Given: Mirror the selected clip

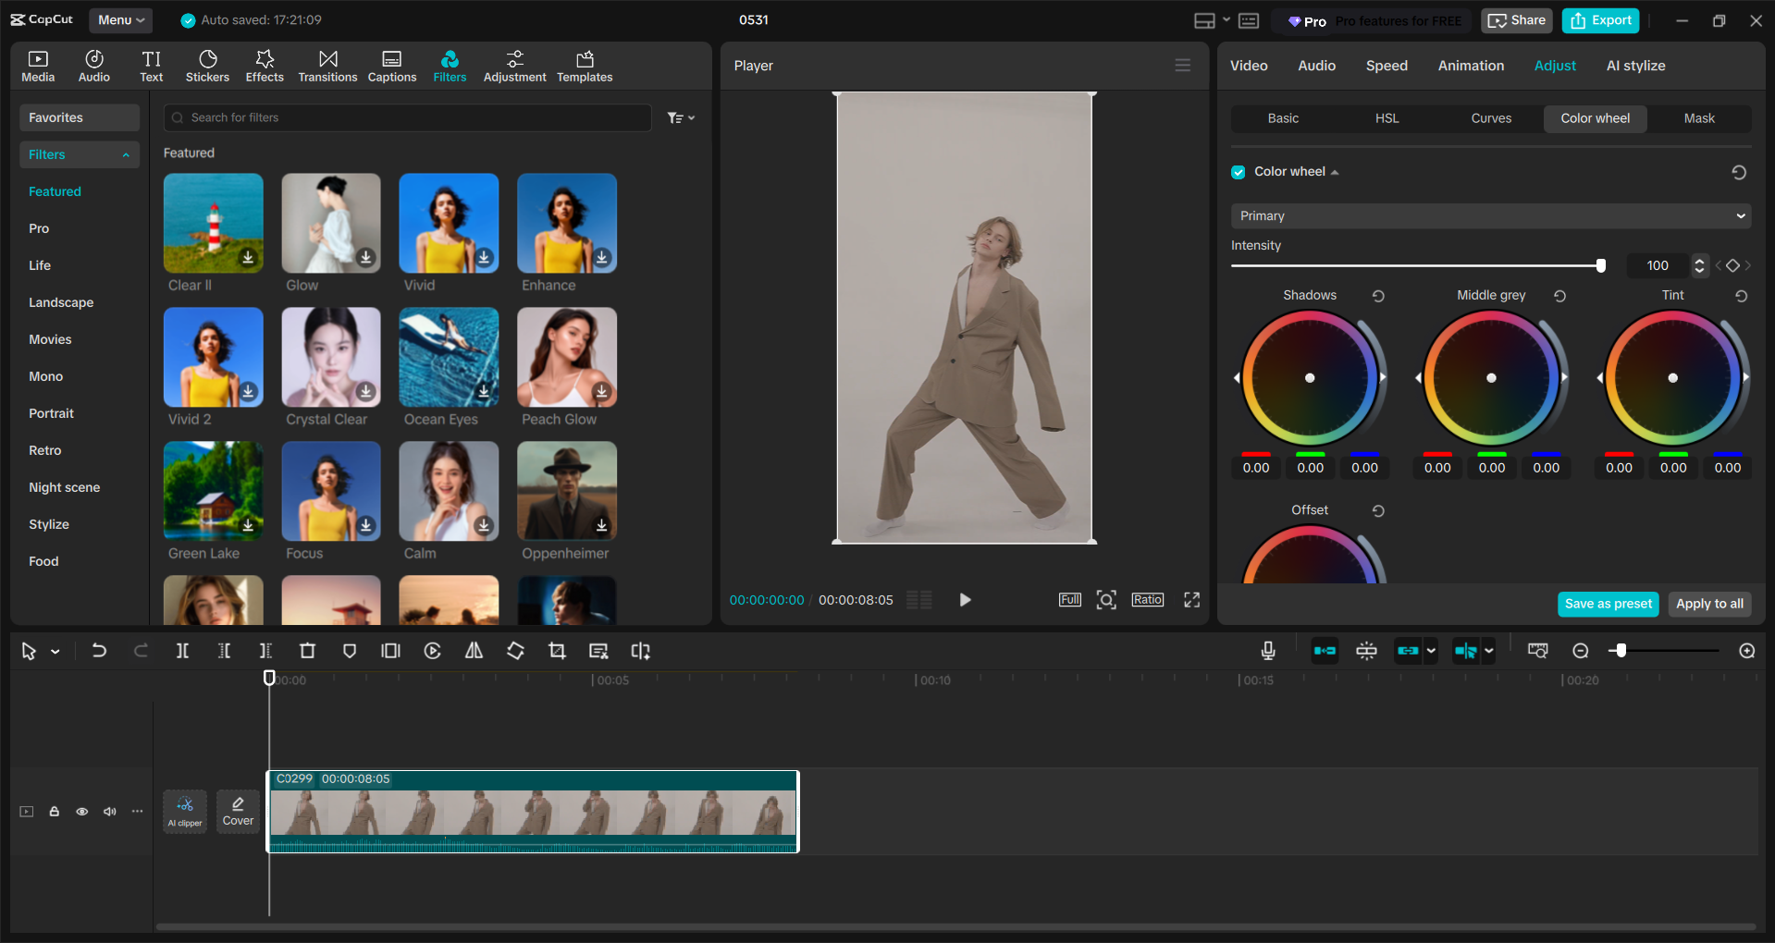Looking at the screenshot, I should pyautogui.click(x=474, y=650).
